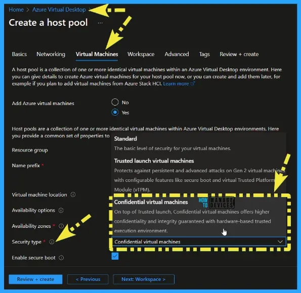The width and height of the screenshot is (301, 293).
Task: Click info icon next to Availability zones
Action: [61, 226]
